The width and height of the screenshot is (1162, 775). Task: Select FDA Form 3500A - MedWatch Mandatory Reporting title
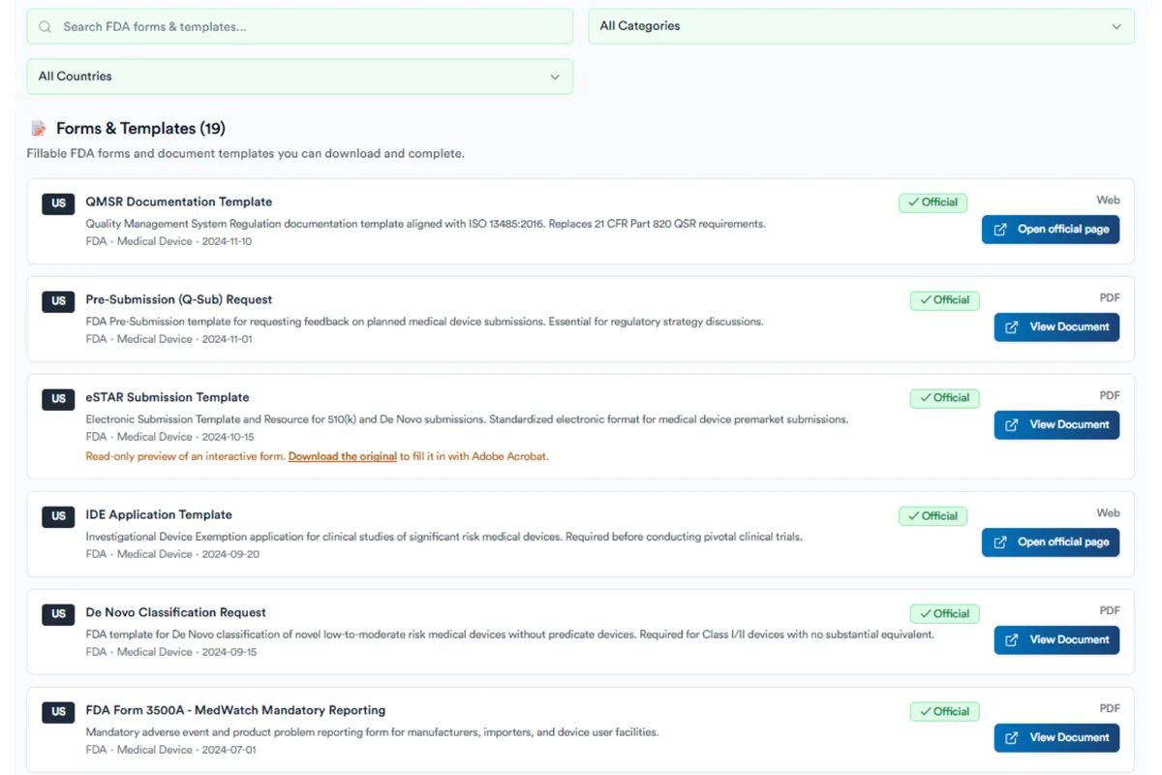click(x=235, y=711)
